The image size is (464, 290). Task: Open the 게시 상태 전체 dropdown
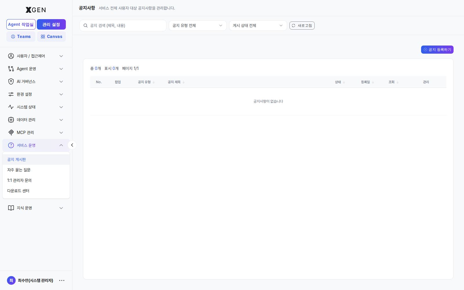pos(258,26)
